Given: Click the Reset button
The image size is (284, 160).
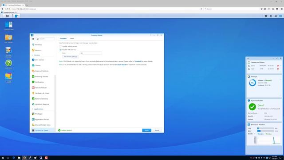Looking at the screenshot, I should 157,130.
